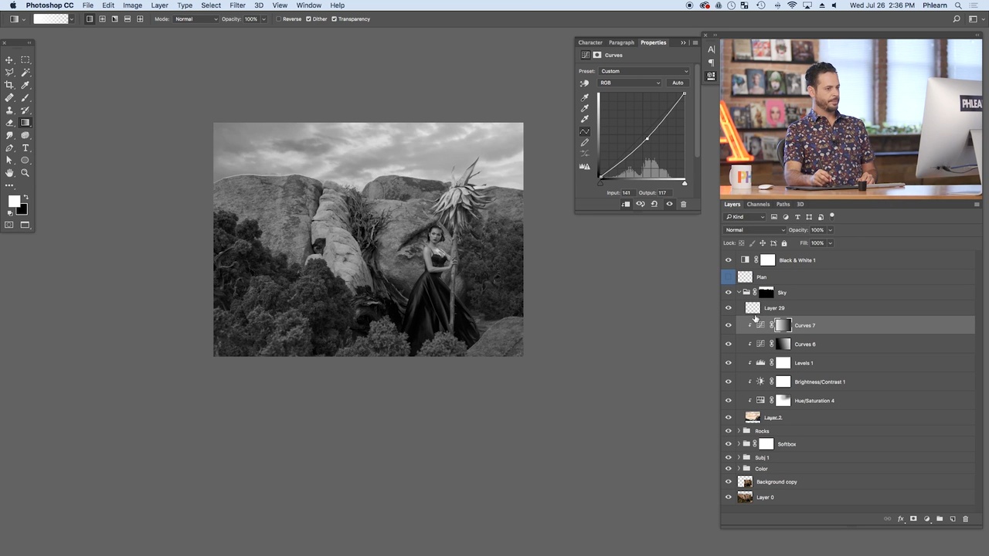Open the RGB channel dropdown
Viewport: 989px width, 556px height.
630,83
